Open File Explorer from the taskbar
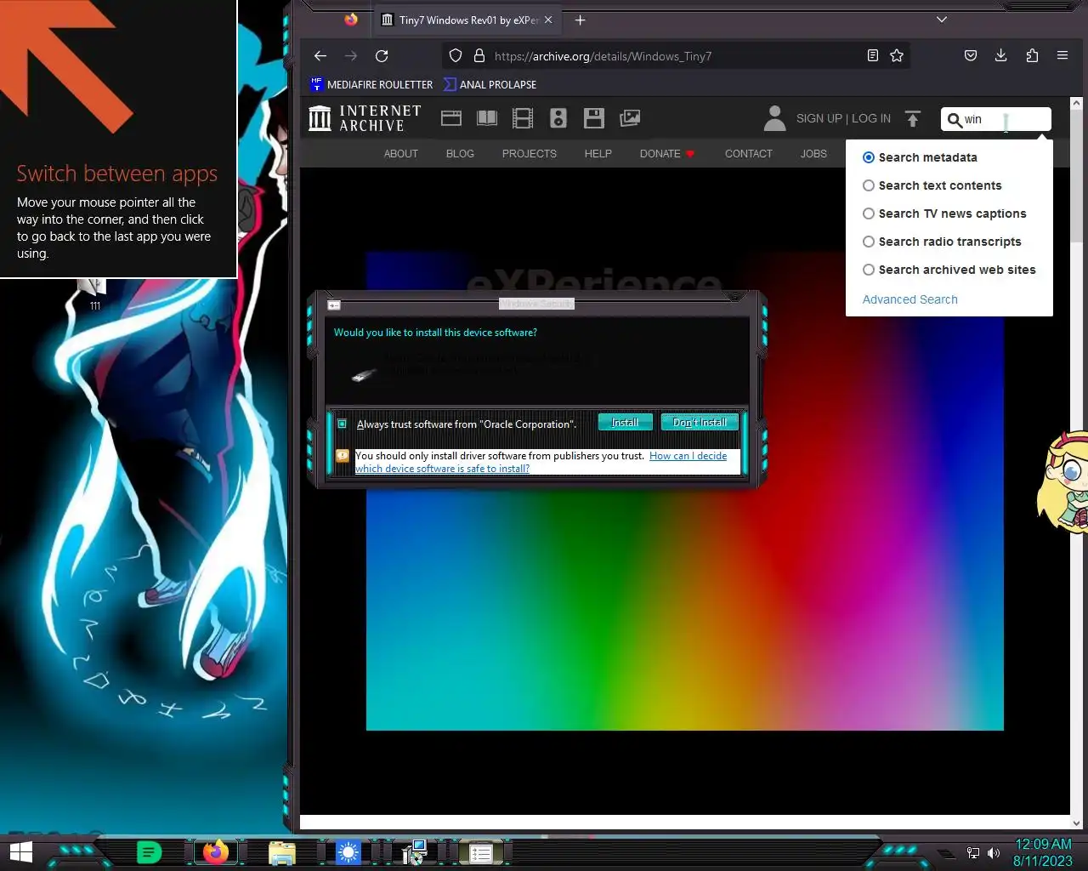 click(x=282, y=853)
